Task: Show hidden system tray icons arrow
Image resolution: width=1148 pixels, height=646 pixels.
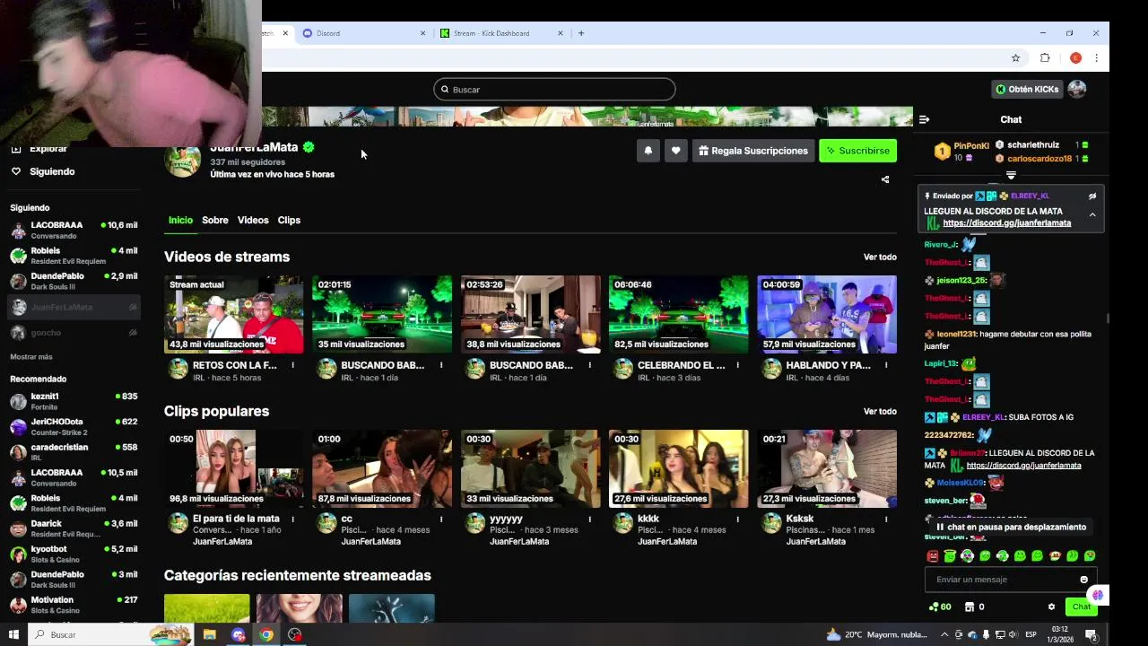Action: pos(945,634)
